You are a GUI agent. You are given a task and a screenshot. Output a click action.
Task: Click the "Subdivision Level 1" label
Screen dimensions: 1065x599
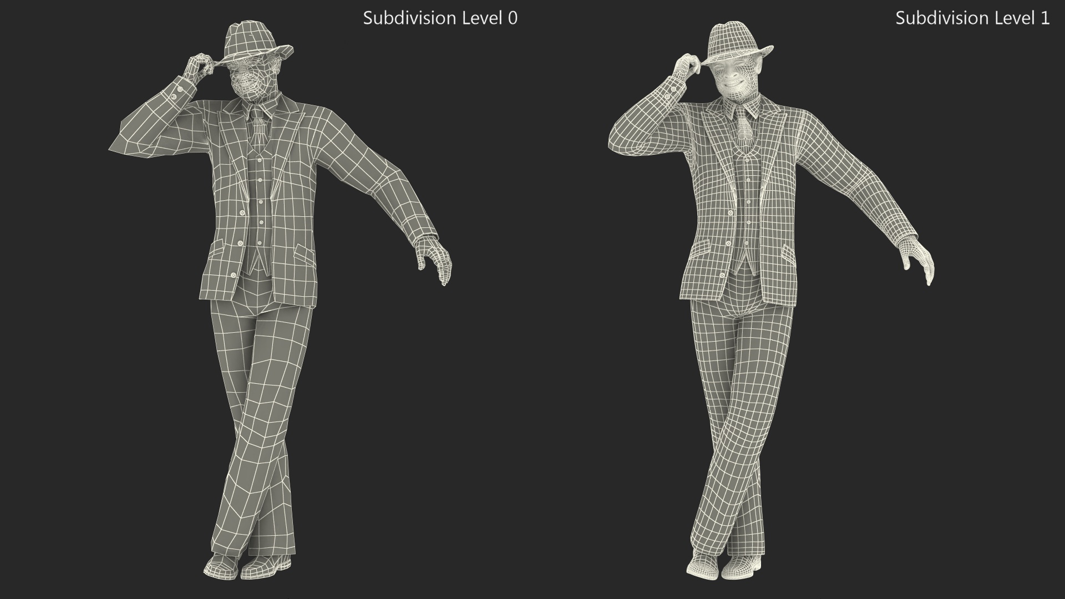pos(972,18)
